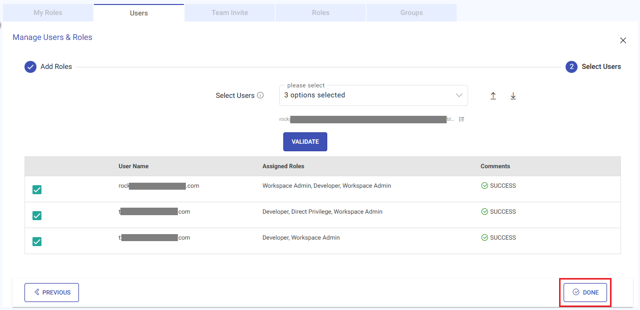
Task: Open the selected users checklist icon
Action: [462, 119]
